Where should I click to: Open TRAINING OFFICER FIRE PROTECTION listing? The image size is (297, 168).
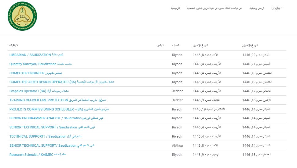57,100
